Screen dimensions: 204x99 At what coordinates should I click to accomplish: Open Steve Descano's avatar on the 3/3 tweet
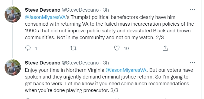coord(13,67)
